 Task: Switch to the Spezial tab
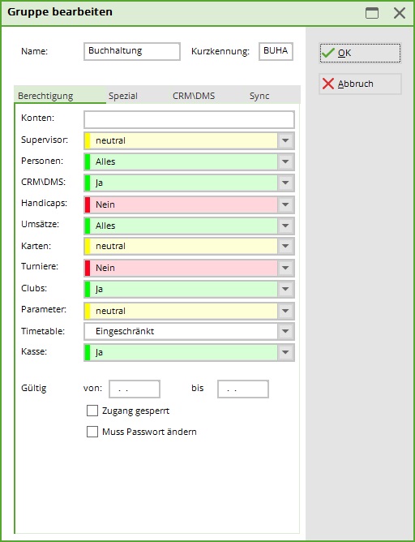[123, 96]
